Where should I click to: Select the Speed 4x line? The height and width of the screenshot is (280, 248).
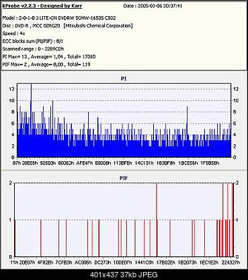point(13,34)
